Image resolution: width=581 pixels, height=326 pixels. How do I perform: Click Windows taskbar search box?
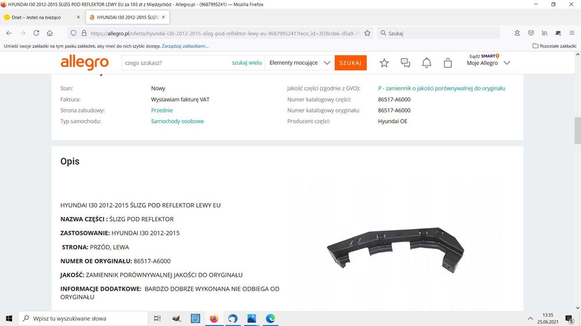83,318
